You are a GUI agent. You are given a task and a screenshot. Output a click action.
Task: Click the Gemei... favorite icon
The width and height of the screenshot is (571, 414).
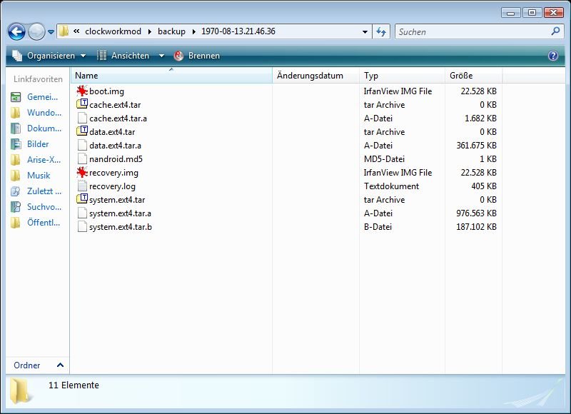pos(16,97)
